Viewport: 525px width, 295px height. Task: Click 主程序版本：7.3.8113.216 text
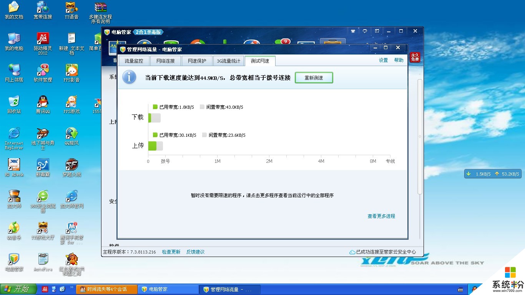129,252
